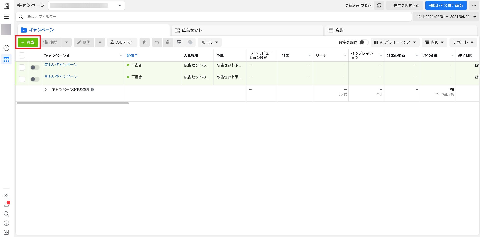The image size is (480, 237).
Task: Click the 終了日時 column header
Action: click(x=466, y=55)
